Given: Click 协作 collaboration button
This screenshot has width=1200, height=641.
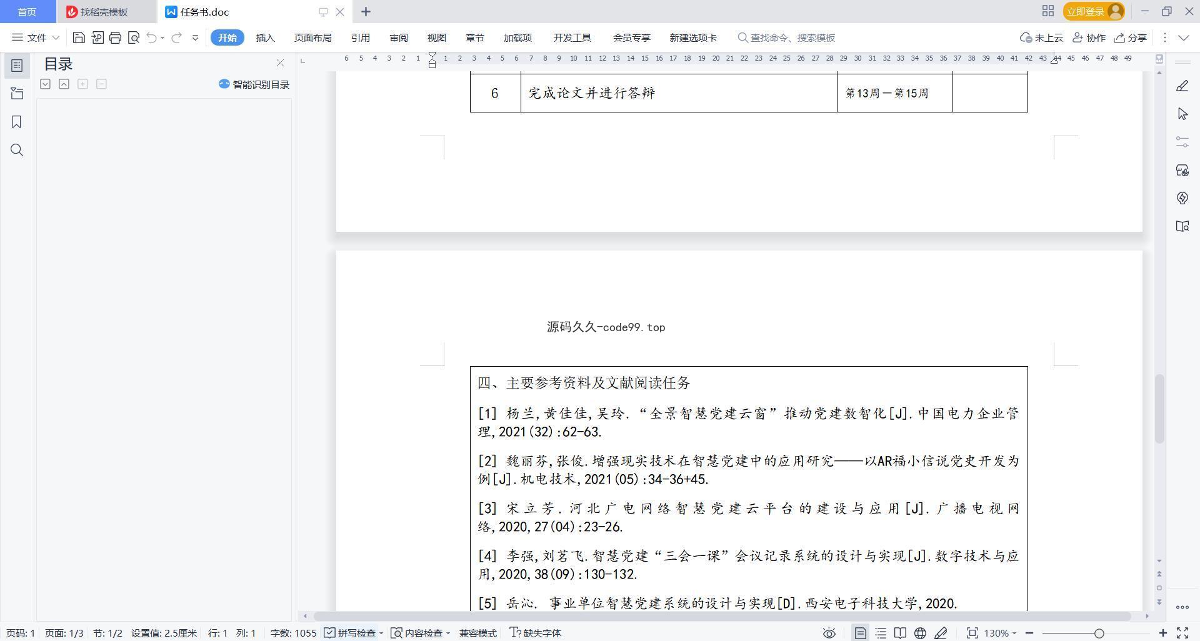Looking at the screenshot, I should (1089, 37).
